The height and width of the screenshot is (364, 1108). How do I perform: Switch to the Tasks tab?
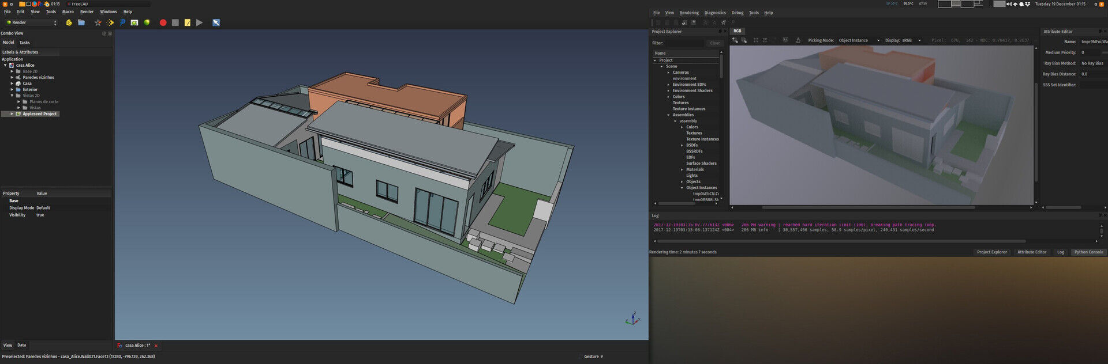tap(24, 43)
